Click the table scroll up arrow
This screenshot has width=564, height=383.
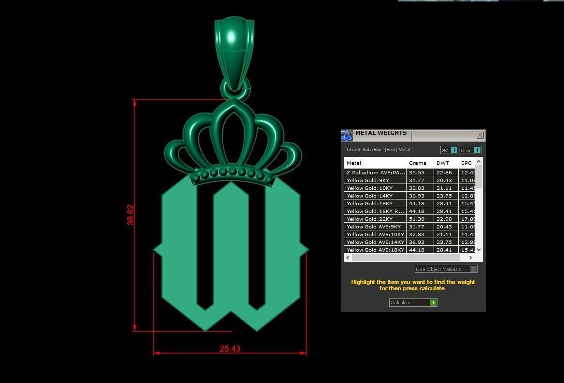click(x=479, y=161)
